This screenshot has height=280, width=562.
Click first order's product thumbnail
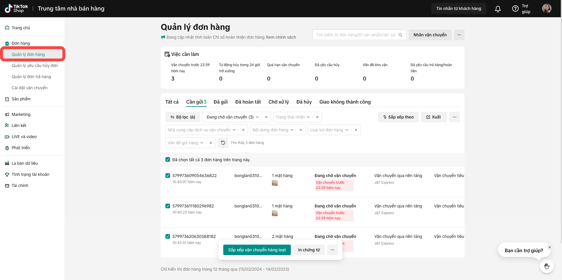point(275,183)
